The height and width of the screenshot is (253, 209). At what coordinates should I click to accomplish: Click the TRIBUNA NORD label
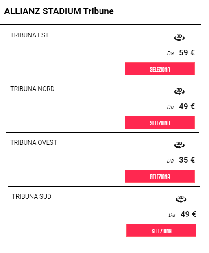[33, 89]
